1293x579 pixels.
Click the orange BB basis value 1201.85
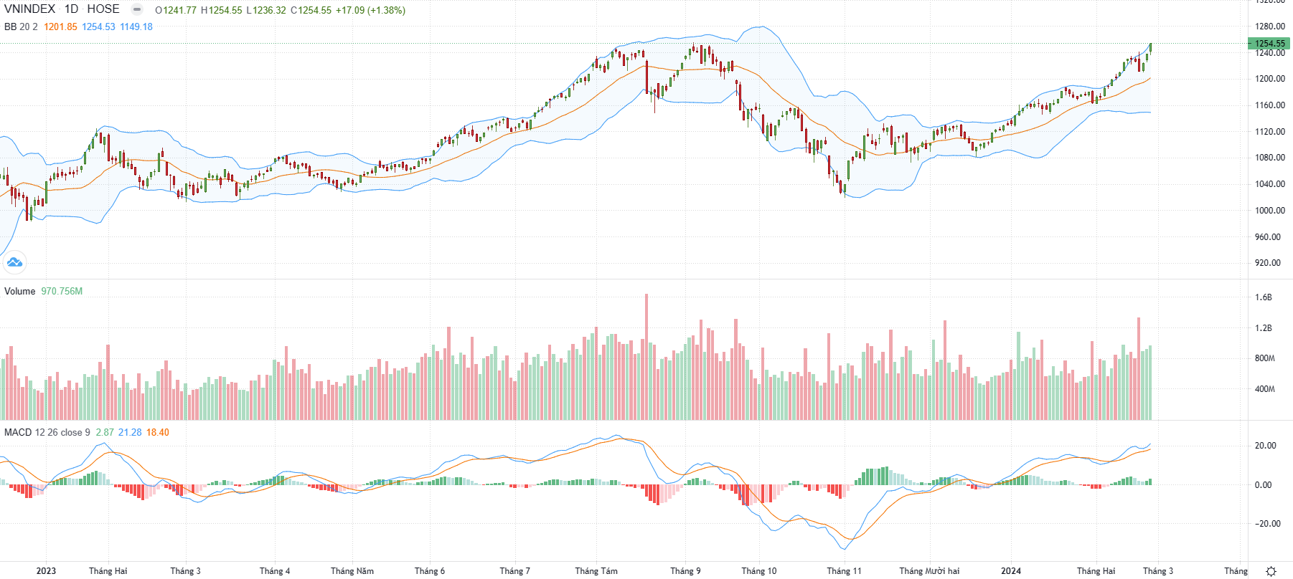tap(60, 27)
